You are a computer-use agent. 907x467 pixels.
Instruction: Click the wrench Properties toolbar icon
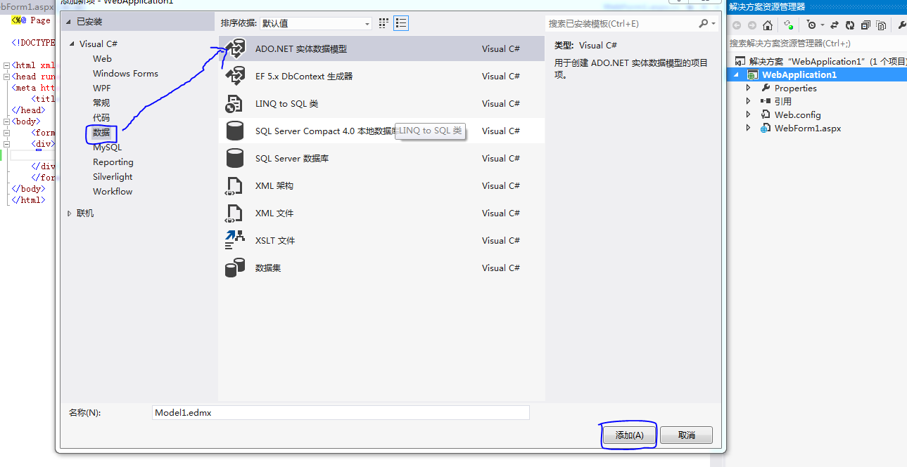click(x=902, y=25)
